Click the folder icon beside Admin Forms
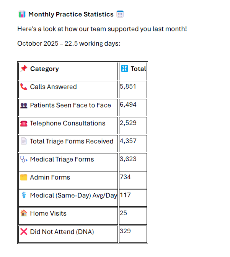This screenshot has height=257, width=230. click(x=24, y=178)
